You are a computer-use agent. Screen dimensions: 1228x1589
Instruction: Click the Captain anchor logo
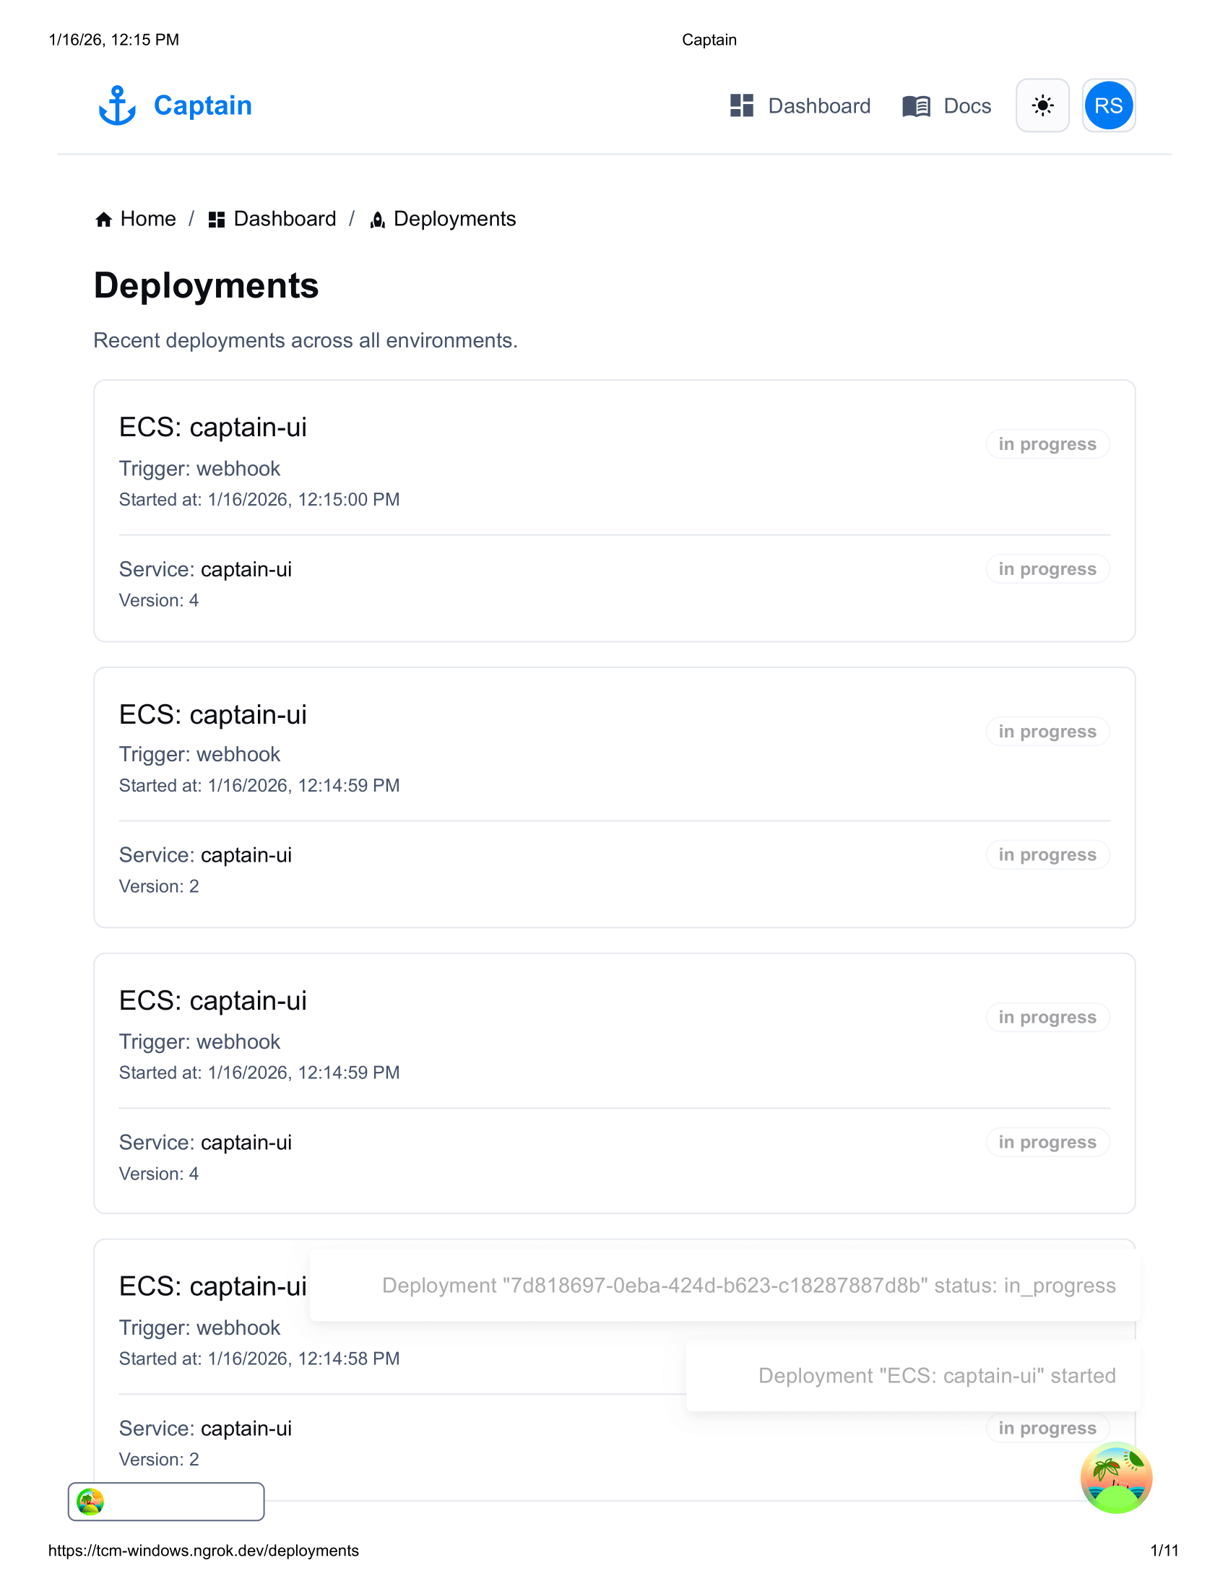pyautogui.click(x=118, y=105)
